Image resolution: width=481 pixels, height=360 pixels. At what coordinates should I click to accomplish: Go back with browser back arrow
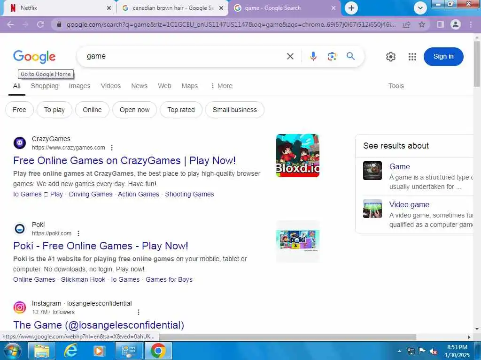10,24
